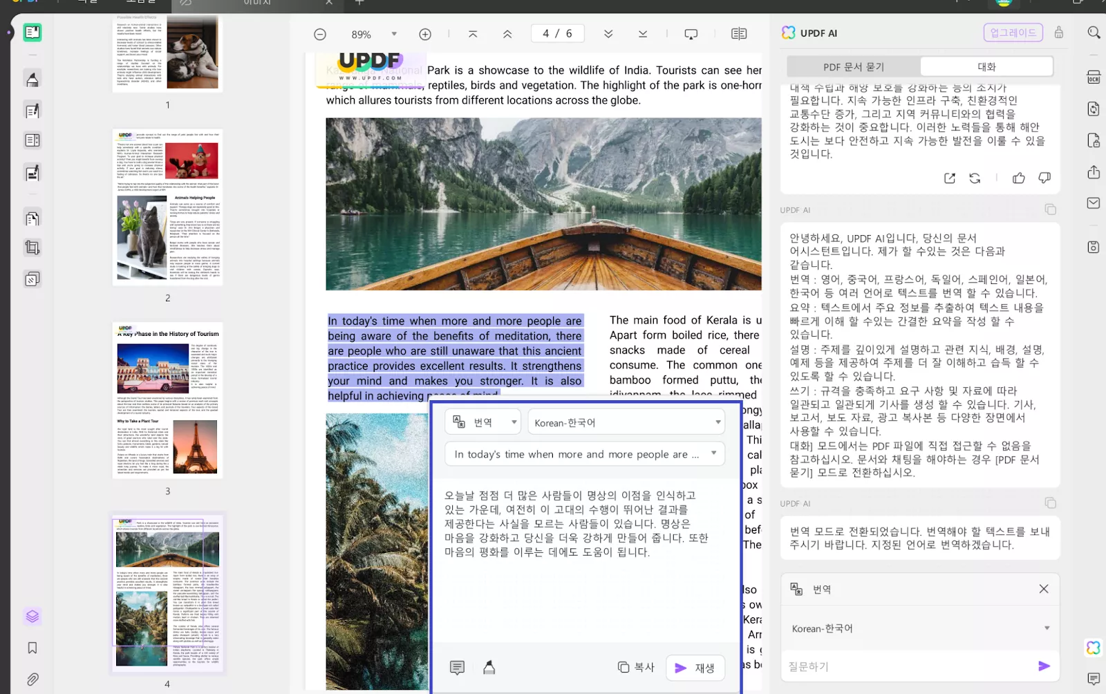Go to the next page

tap(608, 34)
